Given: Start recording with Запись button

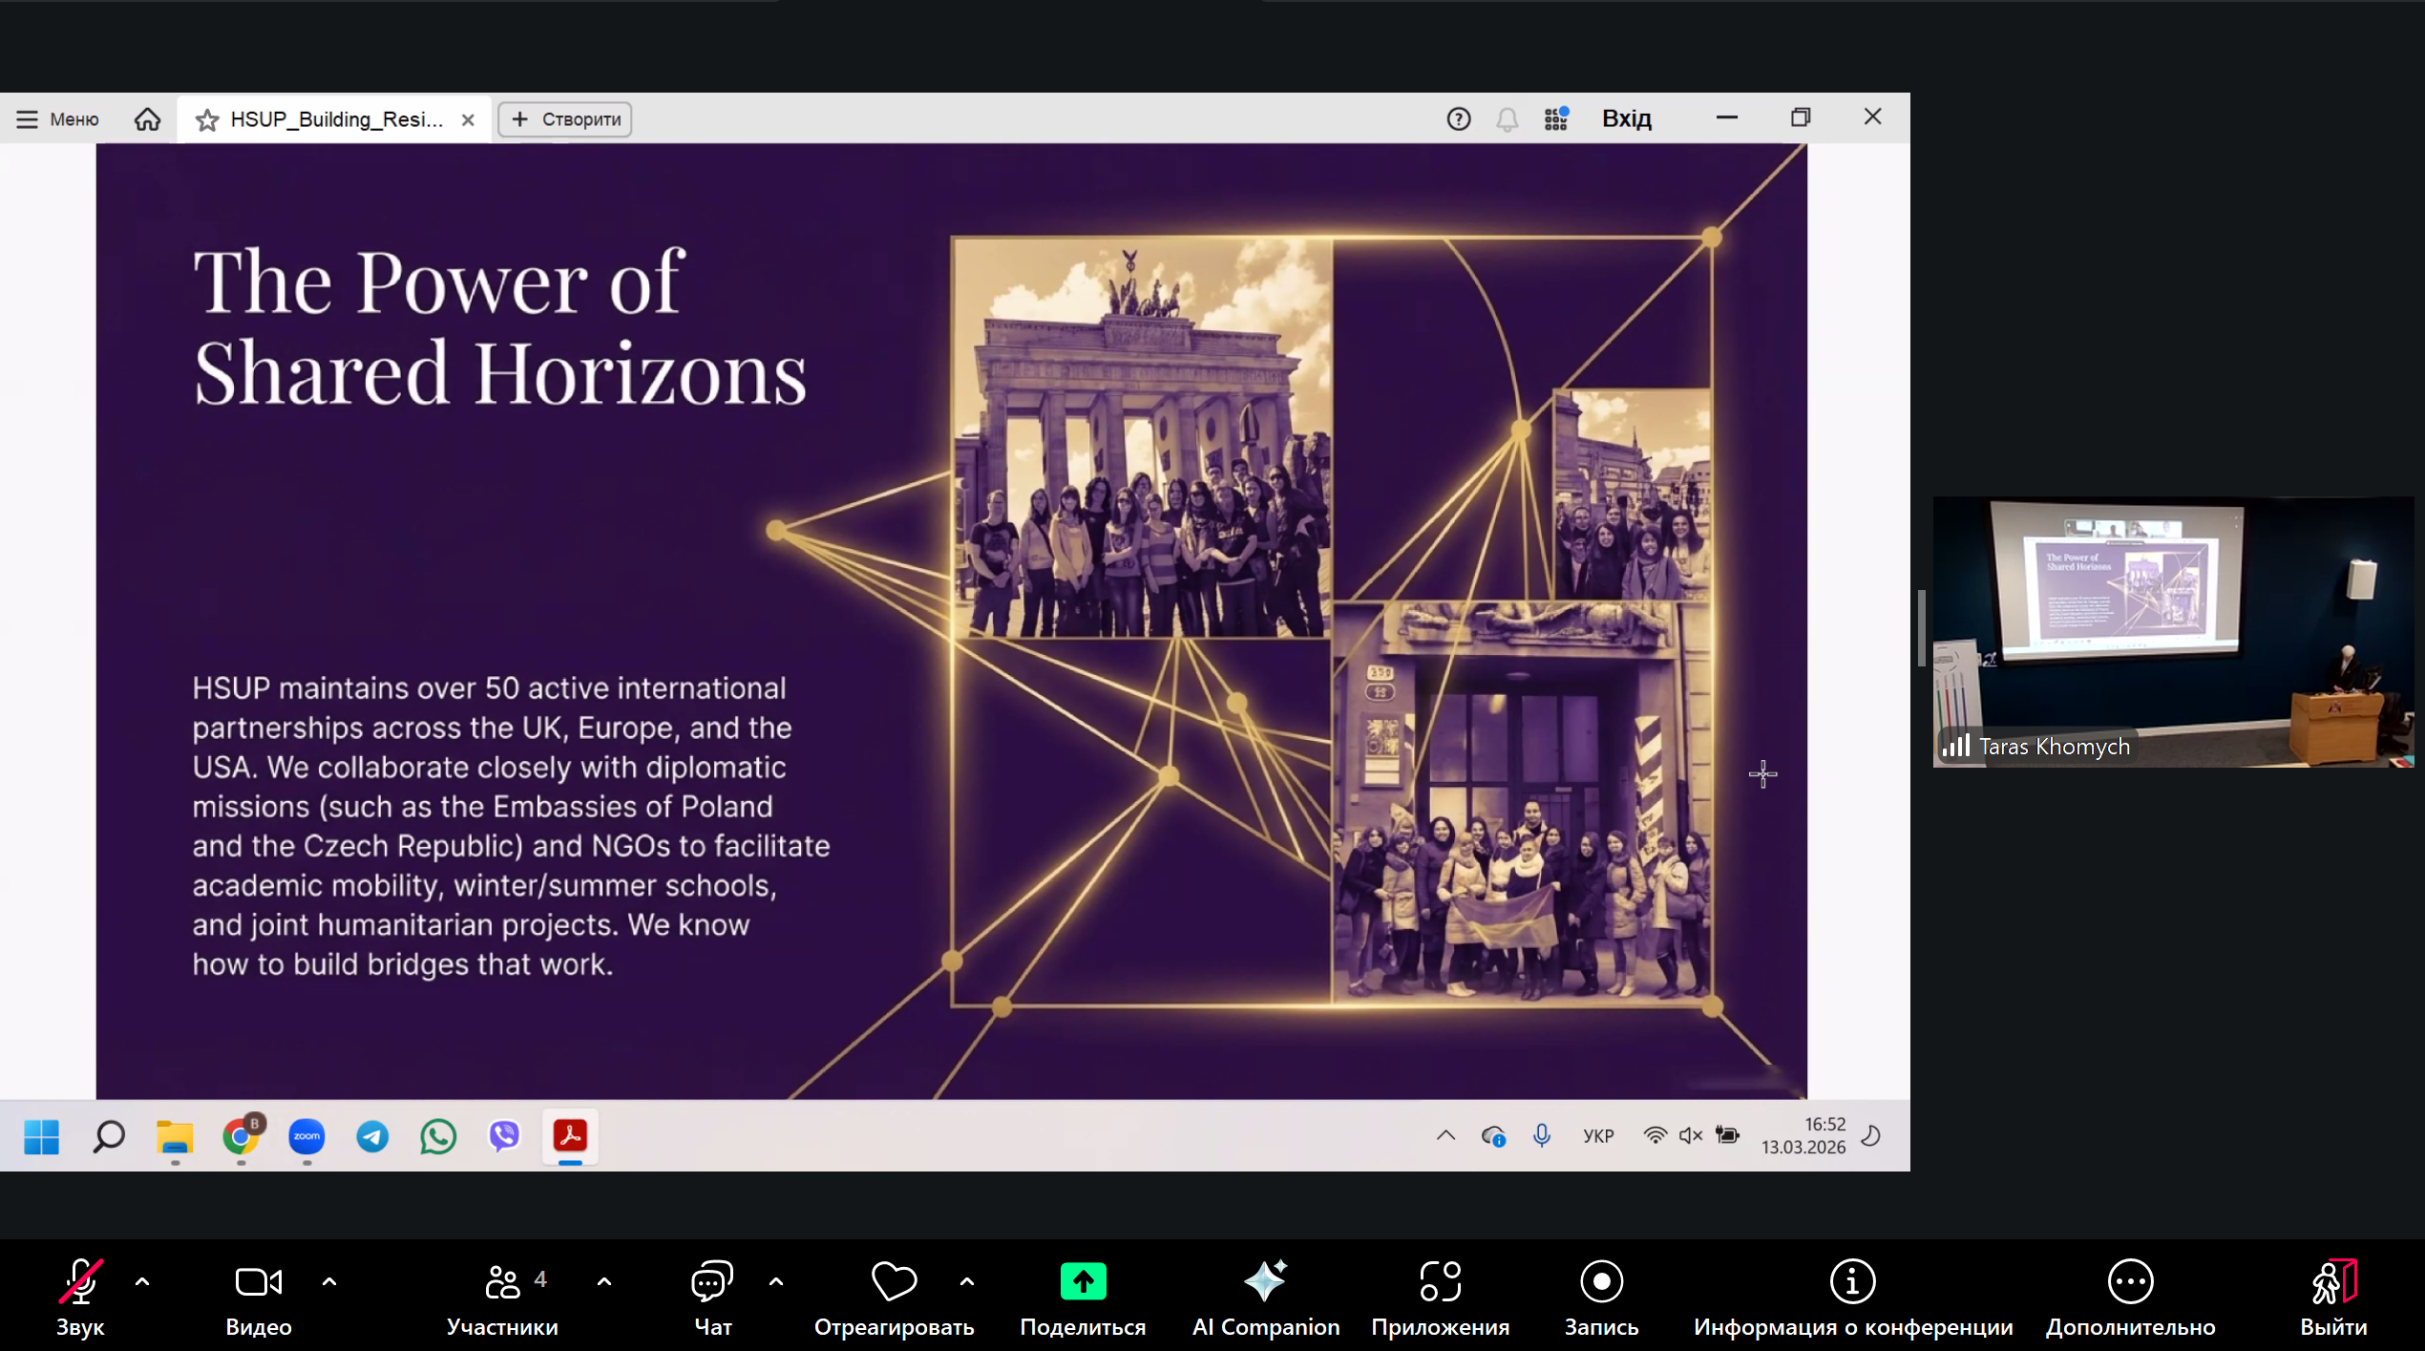Looking at the screenshot, I should [1600, 1281].
